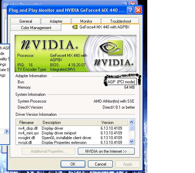
Task: Confirm with the OK button
Action: (x=73, y=164)
